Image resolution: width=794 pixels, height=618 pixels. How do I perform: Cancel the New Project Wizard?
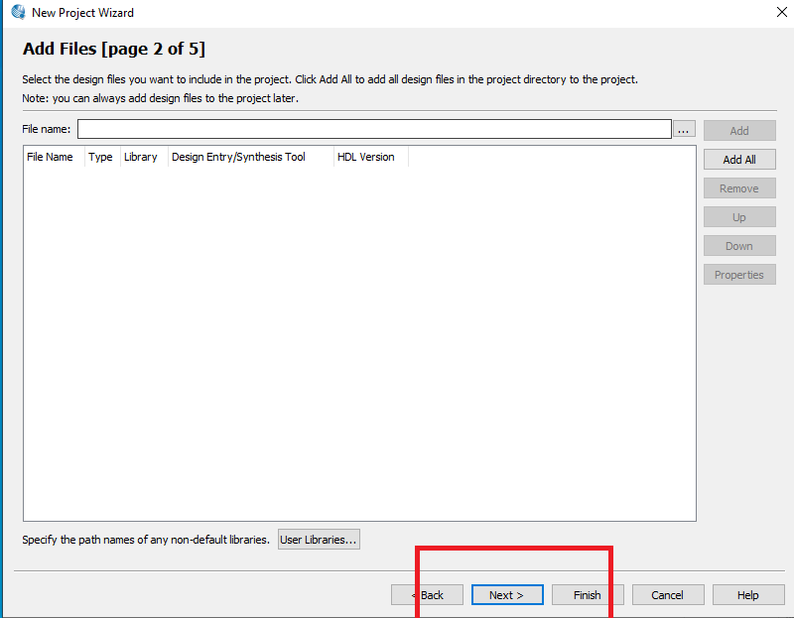tap(667, 595)
